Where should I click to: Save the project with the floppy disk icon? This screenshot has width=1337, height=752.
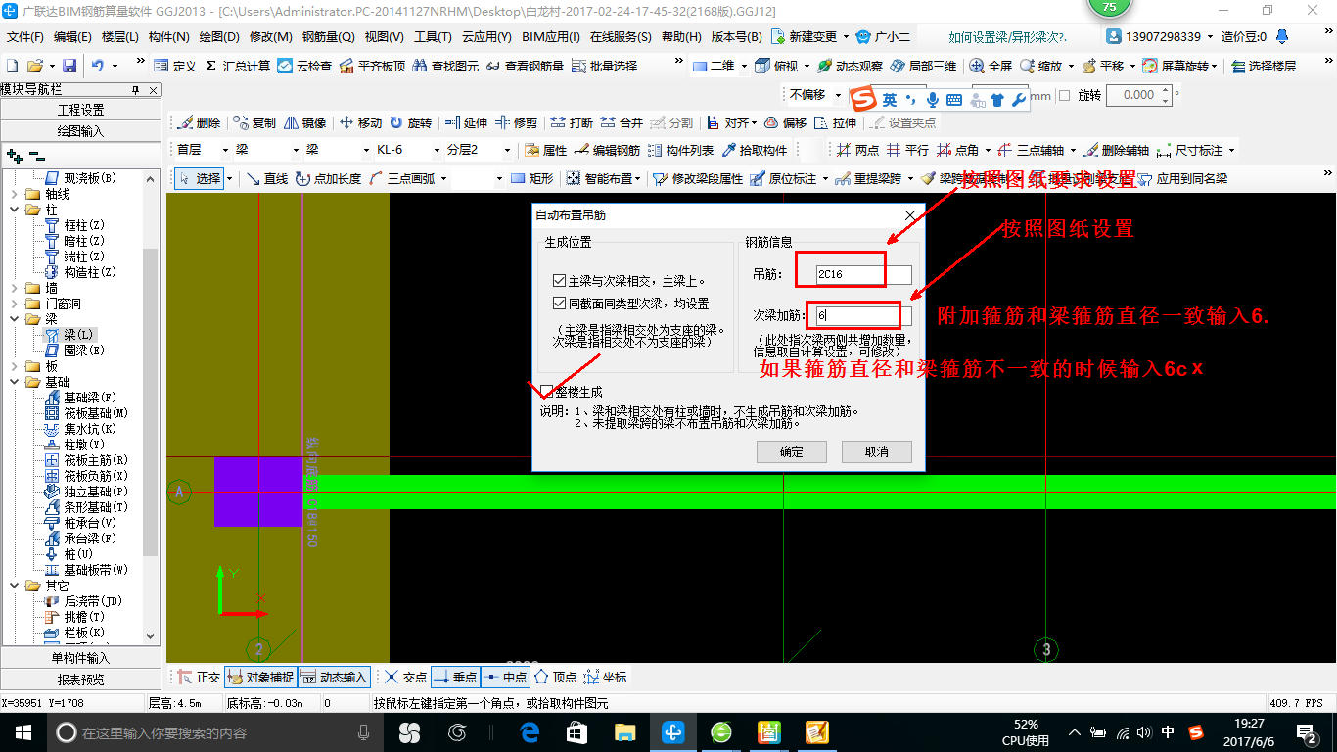point(69,66)
